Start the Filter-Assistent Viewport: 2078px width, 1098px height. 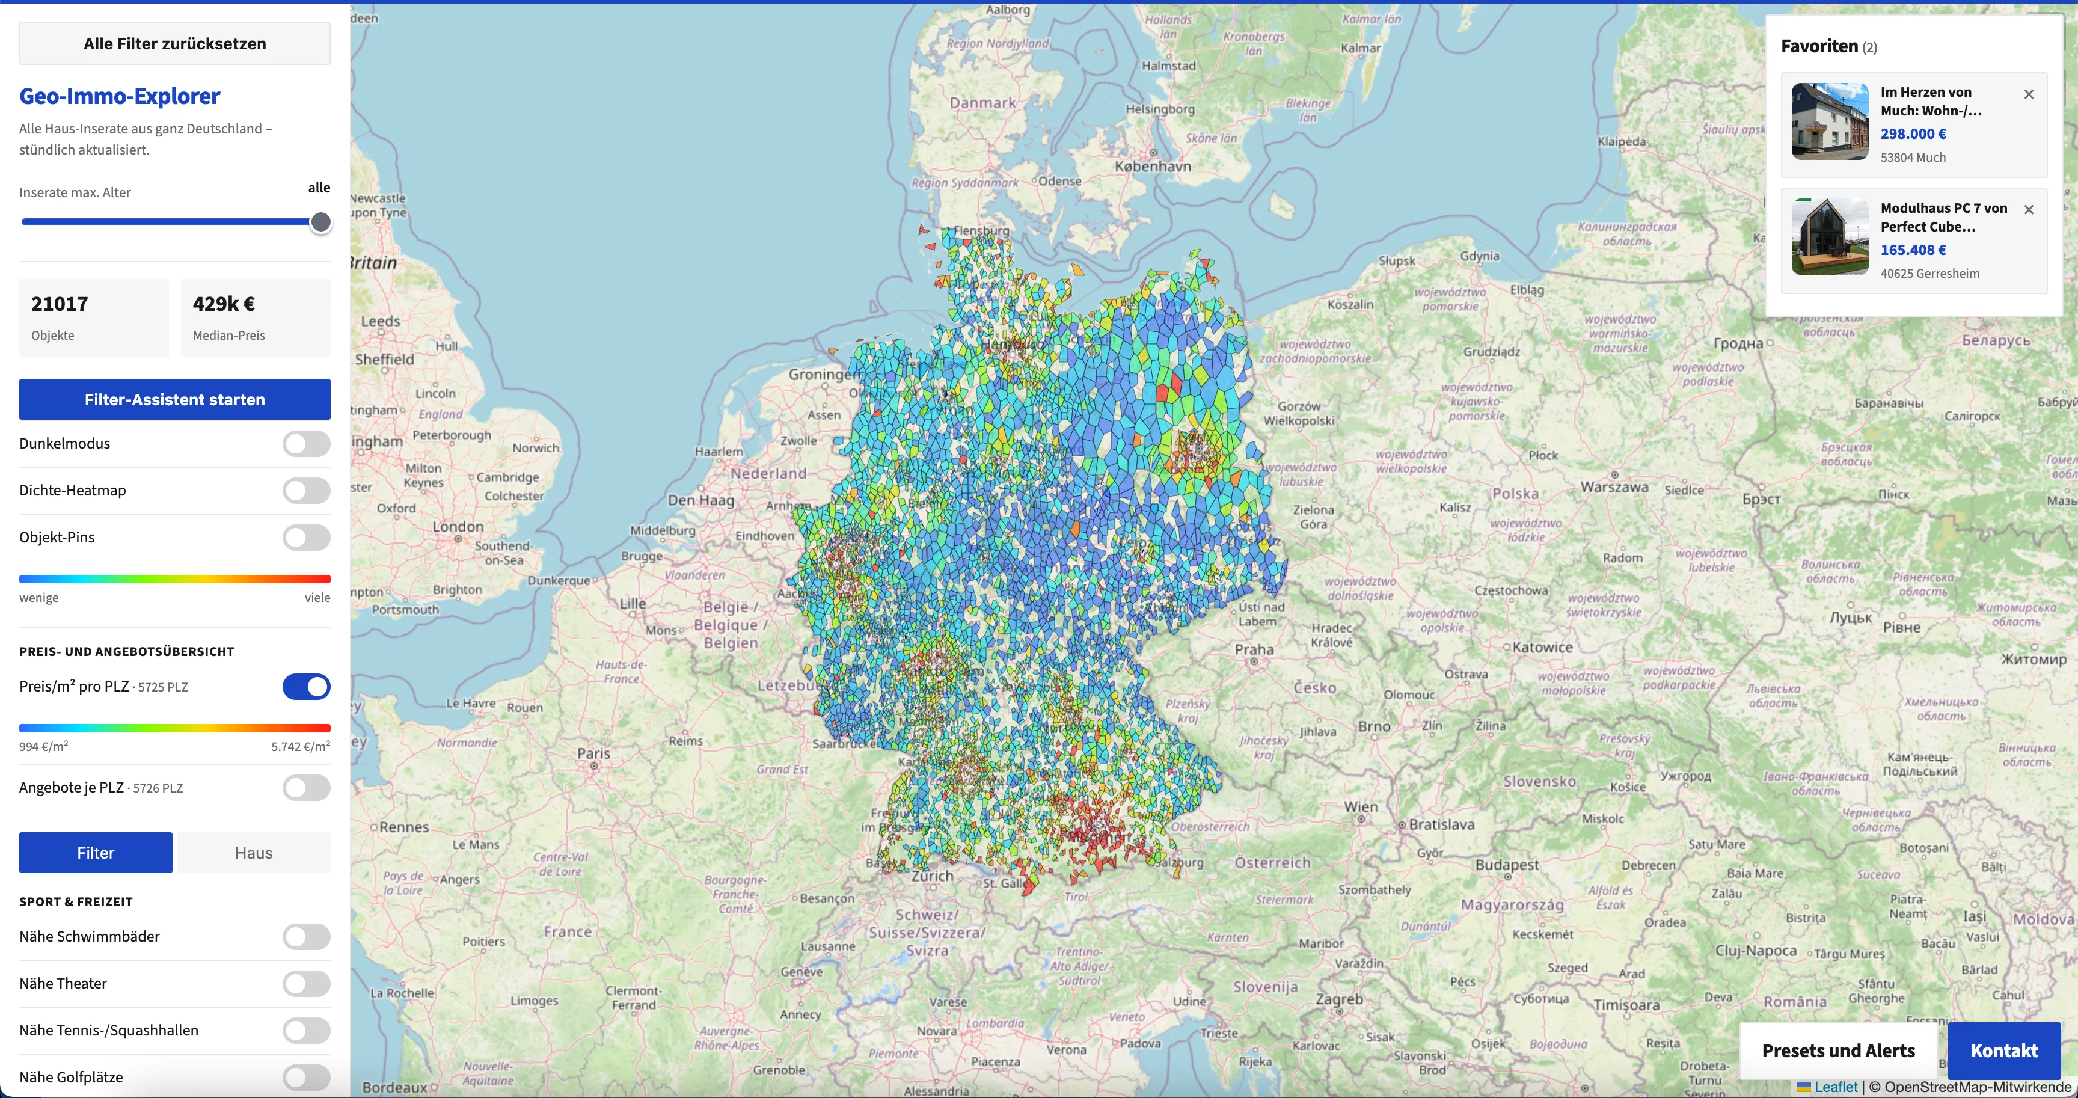tap(174, 399)
